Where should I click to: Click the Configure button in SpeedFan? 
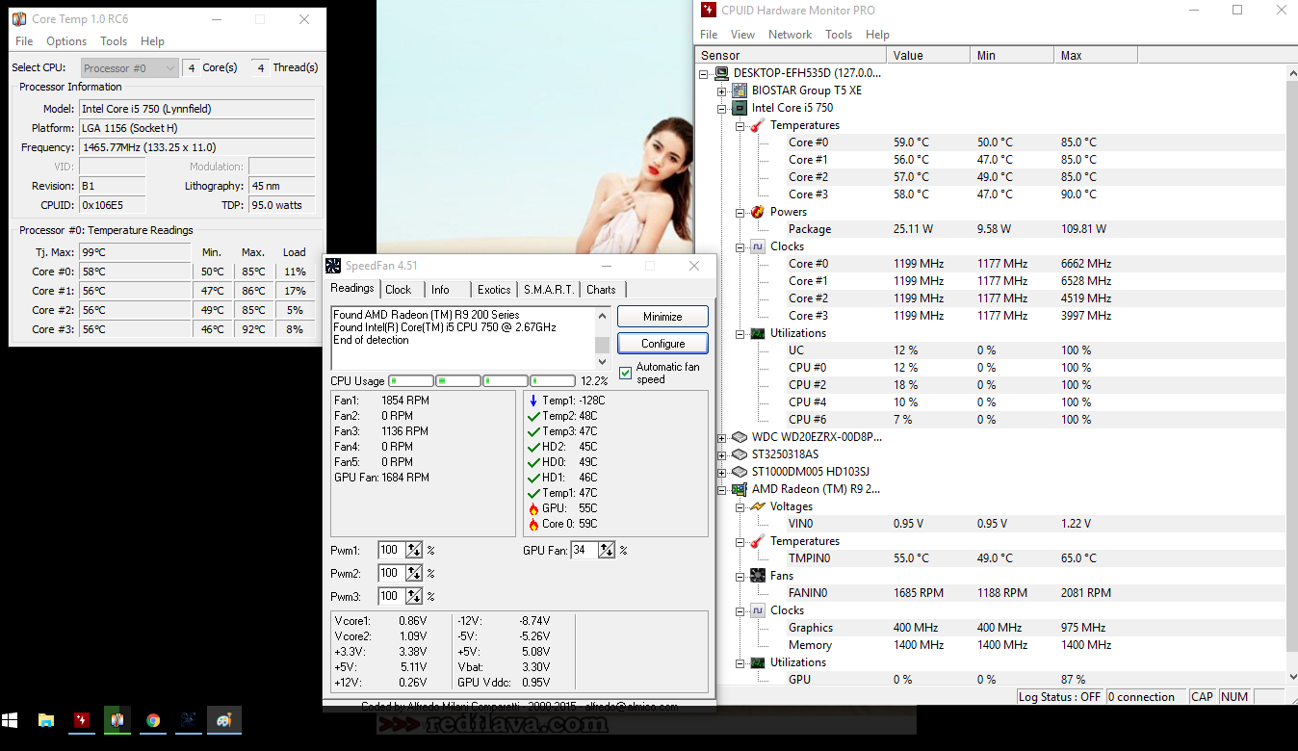point(662,344)
